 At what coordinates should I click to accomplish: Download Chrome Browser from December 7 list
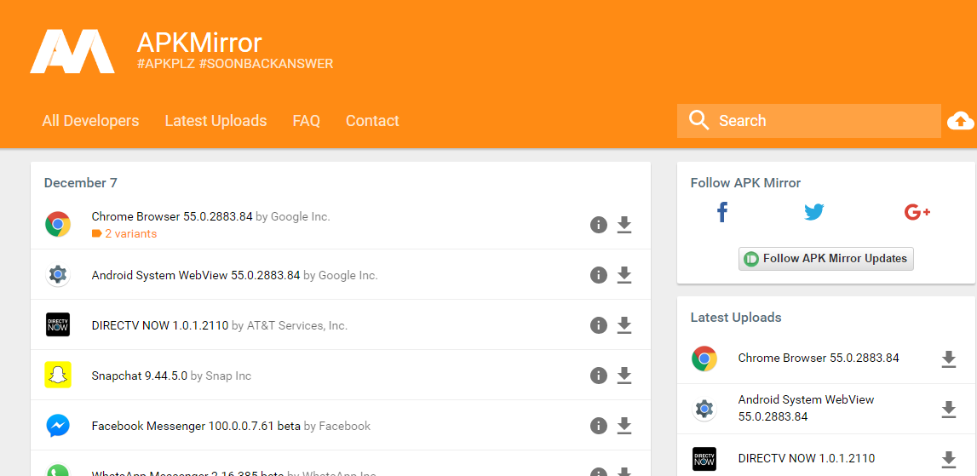tap(624, 224)
